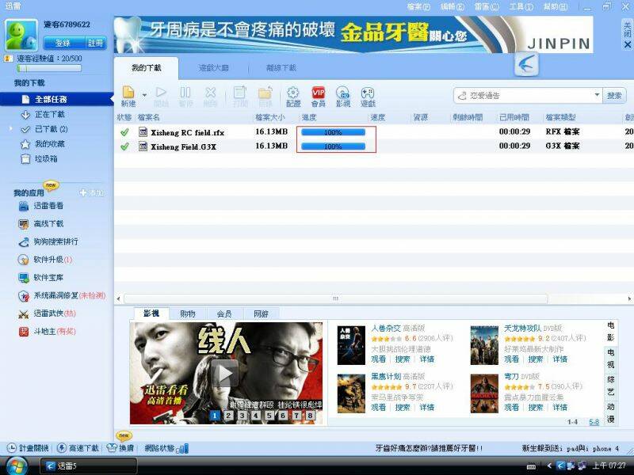The width and height of the screenshot is (634, 475).
Task: Click the 註冊 register button
Action: [95, 43]
